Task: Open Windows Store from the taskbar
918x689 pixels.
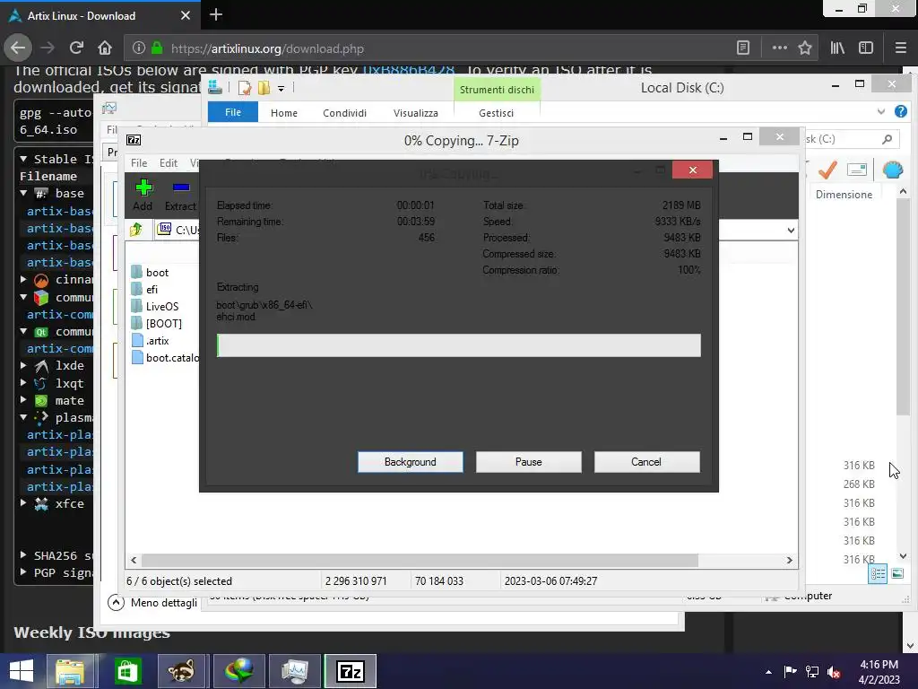Action: pyautogui.click(x=127, y=671)
